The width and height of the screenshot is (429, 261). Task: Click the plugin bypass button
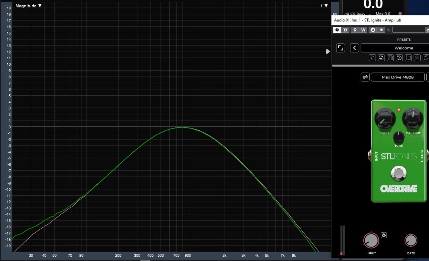(x=346, y=30)
